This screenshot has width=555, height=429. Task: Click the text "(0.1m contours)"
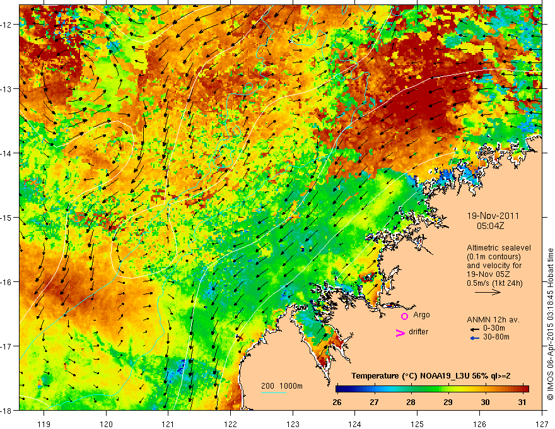tap(494, 257)
